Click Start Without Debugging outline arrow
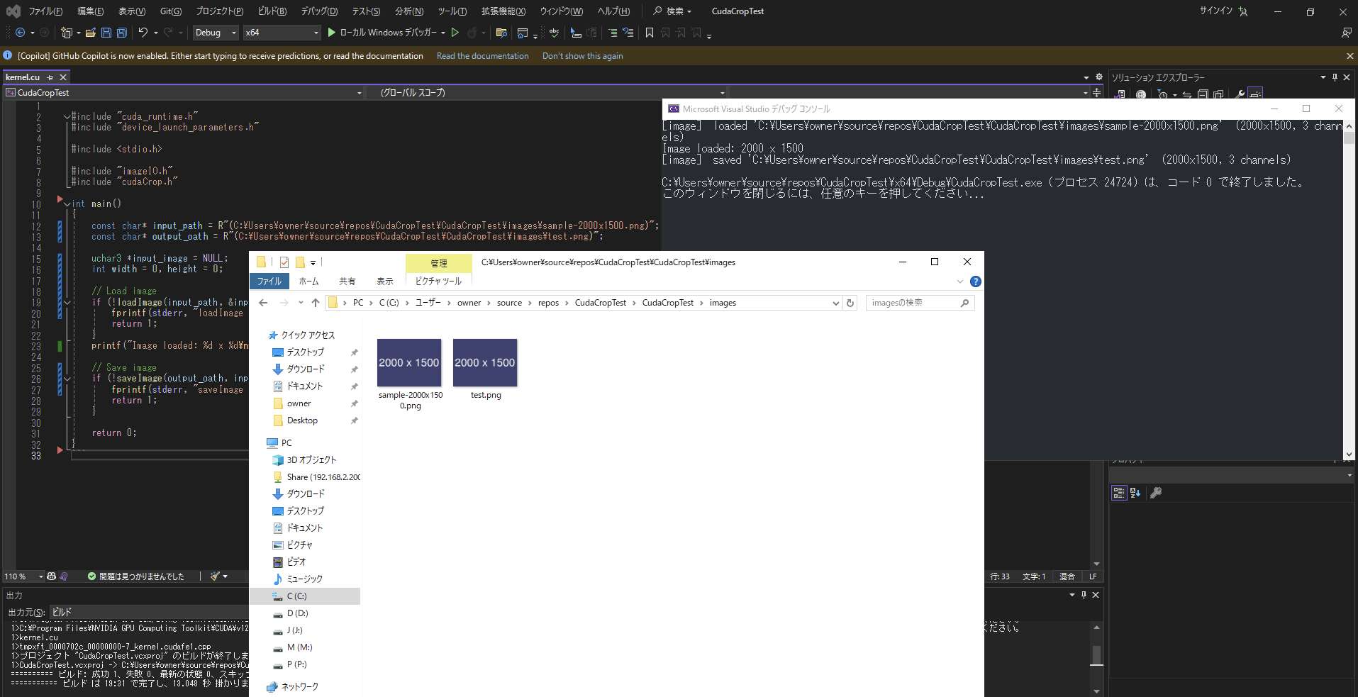 (x=455, y=33)
